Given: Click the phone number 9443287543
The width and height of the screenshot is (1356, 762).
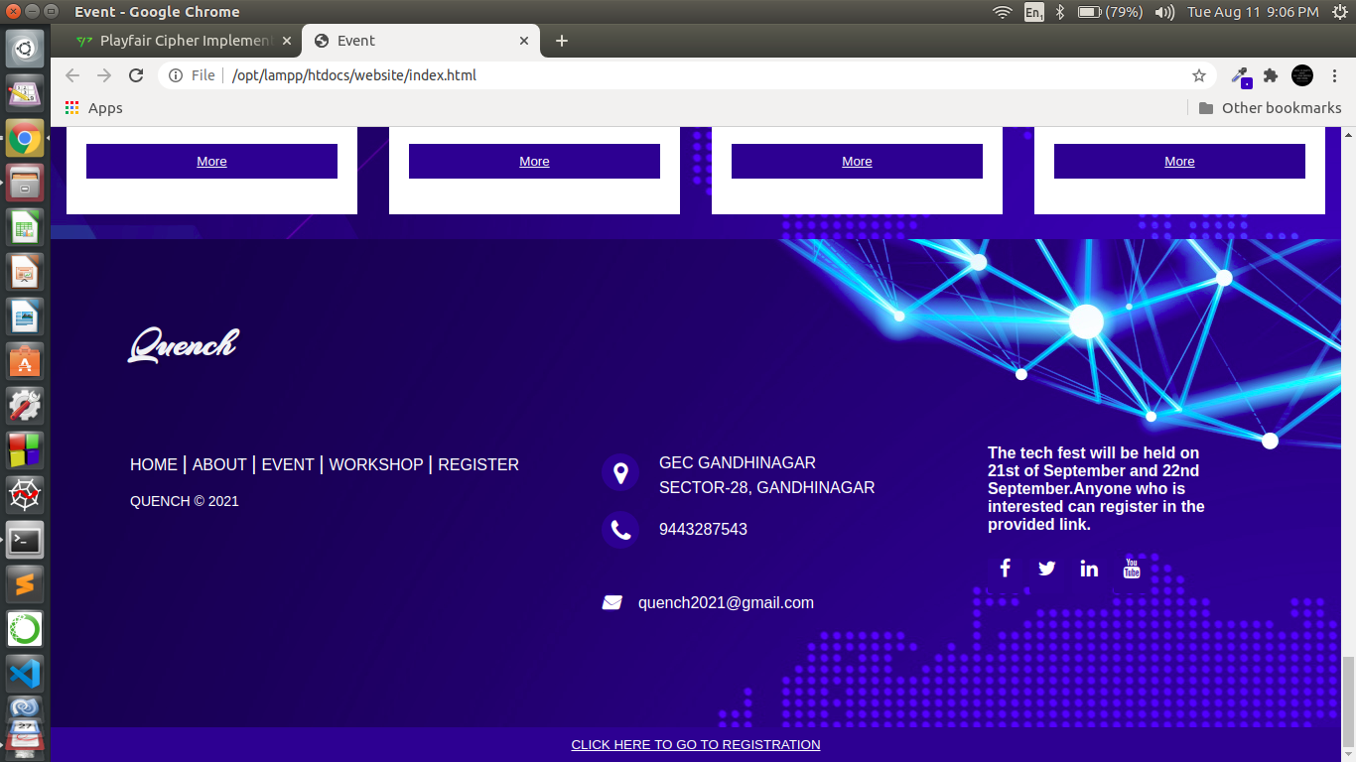Looking at the screenshot, I should (703, 529).
